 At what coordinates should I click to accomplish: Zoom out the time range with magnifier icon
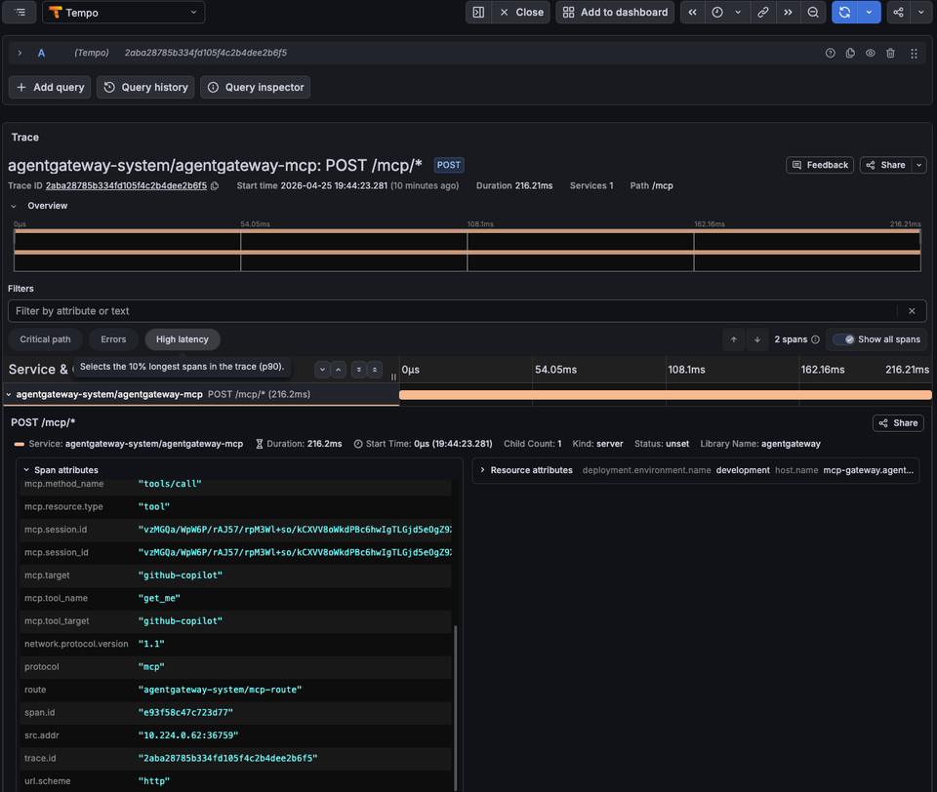click(813, 12)
